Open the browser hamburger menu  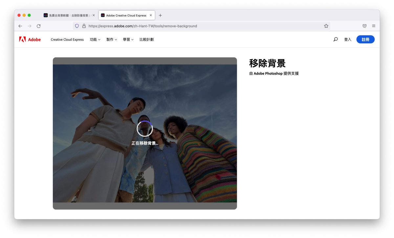[x=374, y=26]
